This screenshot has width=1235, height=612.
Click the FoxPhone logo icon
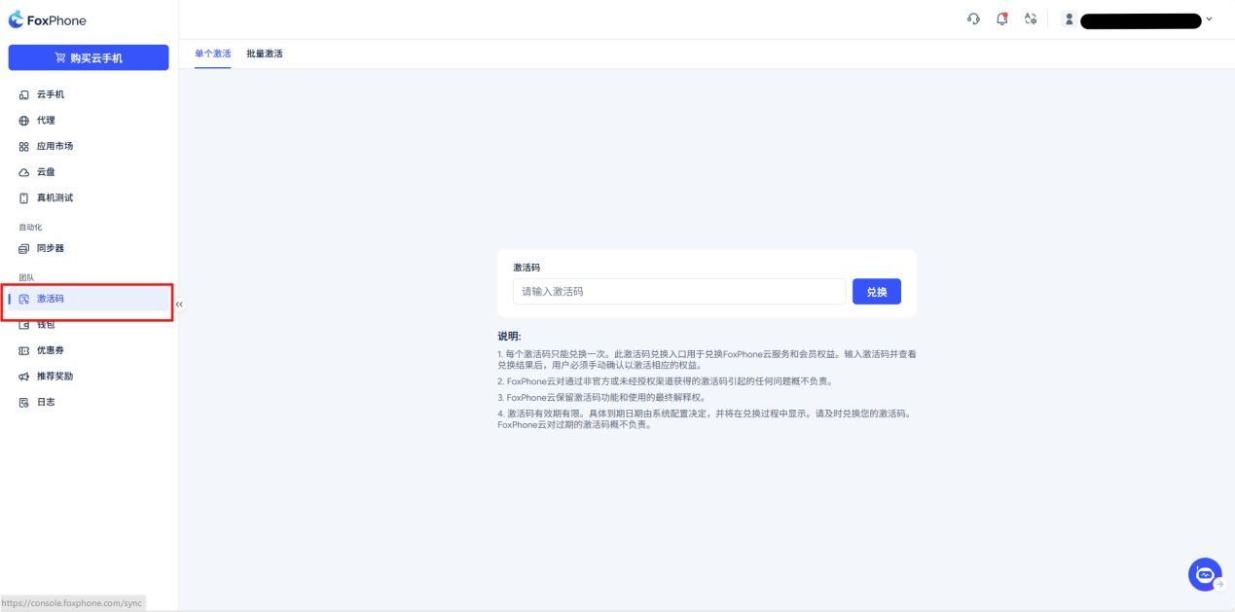(x=17, y=19)
